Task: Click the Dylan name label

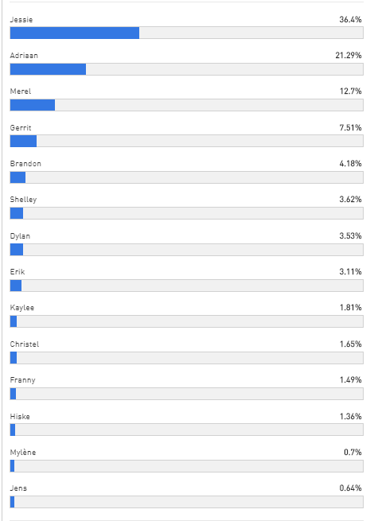Action: tap(20, 236)
